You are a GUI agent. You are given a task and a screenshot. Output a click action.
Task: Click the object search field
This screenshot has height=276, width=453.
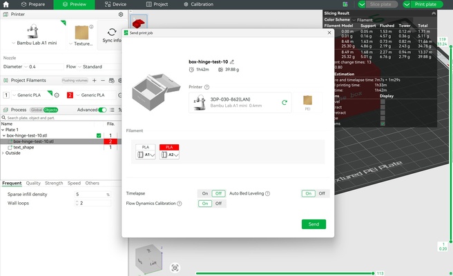coord(61,118)
